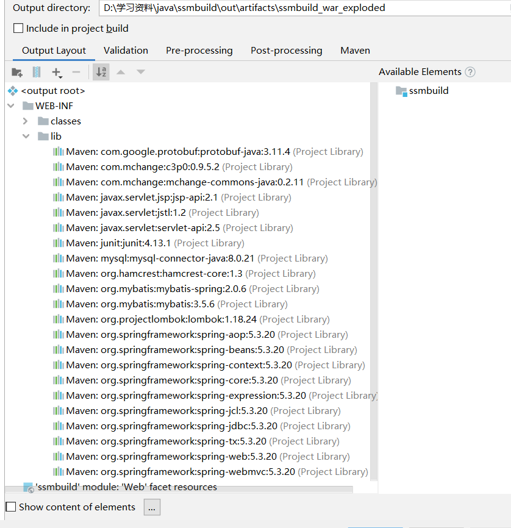Switch to the Validation tab
Viewport: 511px width, 528px height.
point(126,51)
